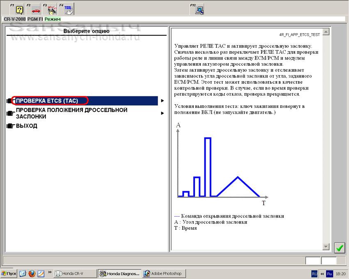Screen dimensions: 349x279
Task: Open the F3 system selection icon
Action: tap(51, 9)
